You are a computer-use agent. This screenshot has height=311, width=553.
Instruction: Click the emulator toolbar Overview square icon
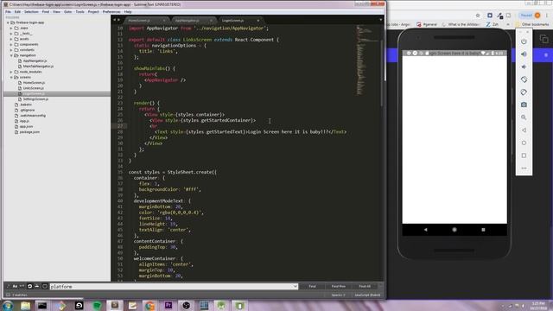click(524, 155)
